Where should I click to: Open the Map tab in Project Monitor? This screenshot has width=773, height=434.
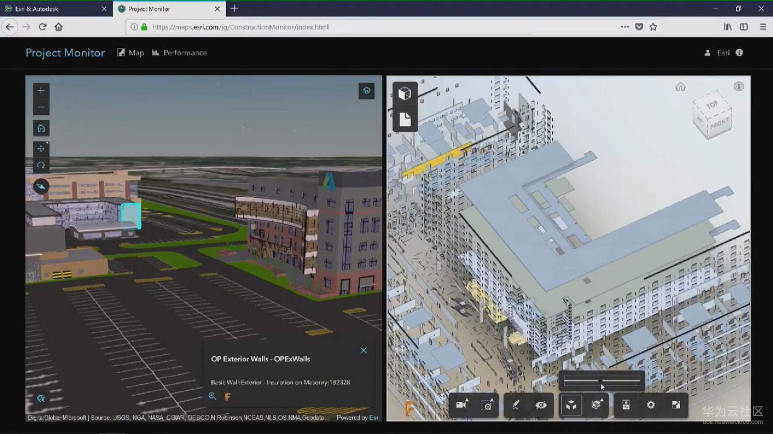point(130,53)
